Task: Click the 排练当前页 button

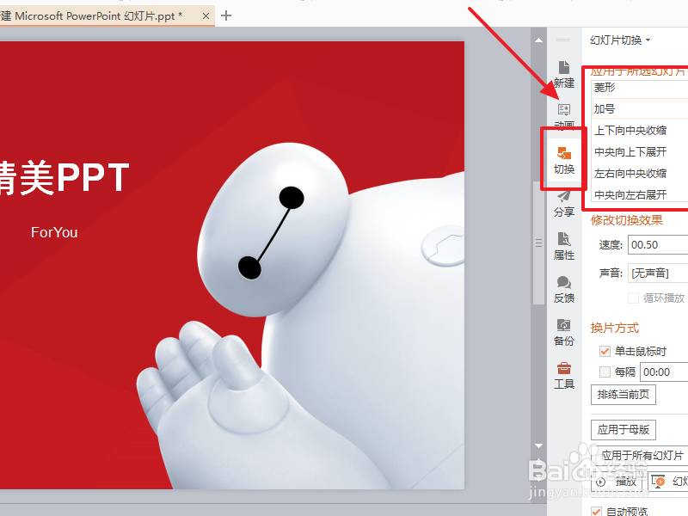Action: tap(623, 395)
